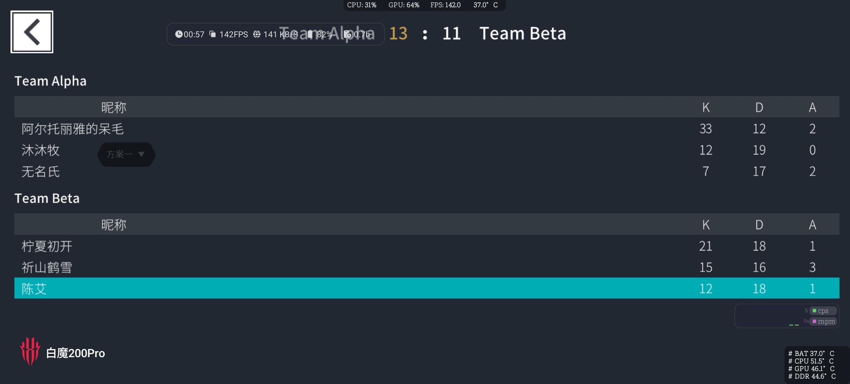
Task: Click the K column header in Team Alpha table
Action: pyautogui.click(x=705, y=107)
